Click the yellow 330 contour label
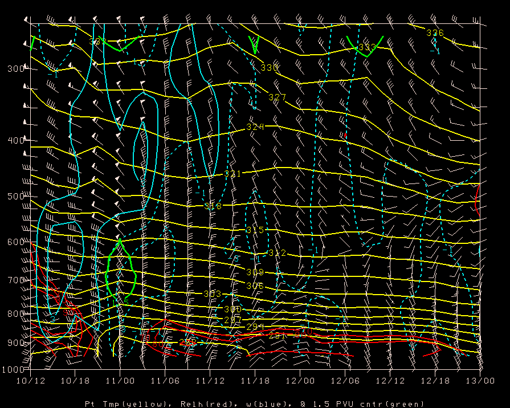Image resolution: width=510 pixels, height=408 pixels. 269,68
